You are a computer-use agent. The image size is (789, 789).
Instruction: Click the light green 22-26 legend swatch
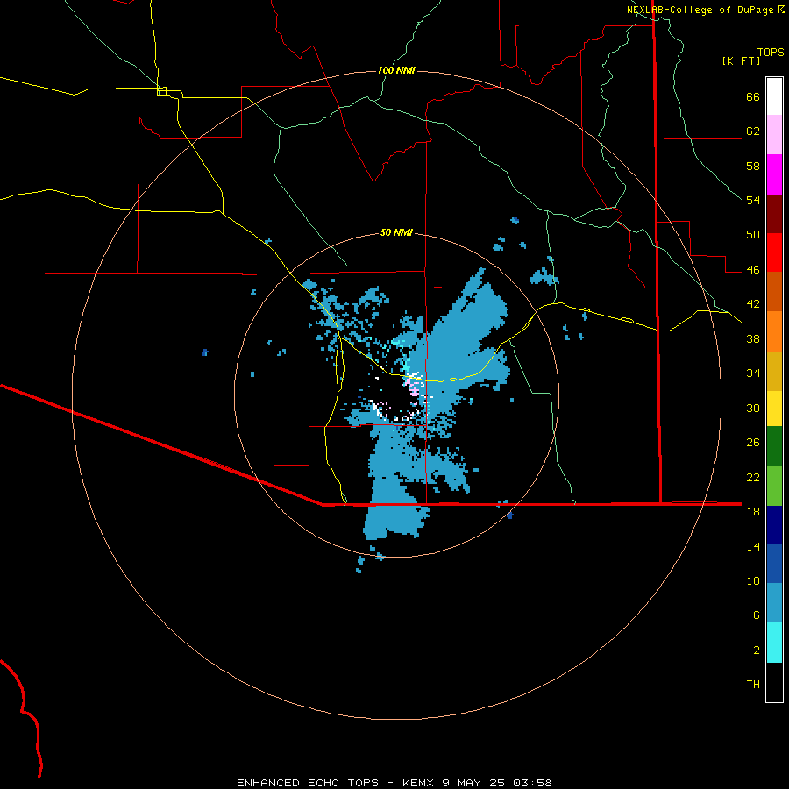774,486
